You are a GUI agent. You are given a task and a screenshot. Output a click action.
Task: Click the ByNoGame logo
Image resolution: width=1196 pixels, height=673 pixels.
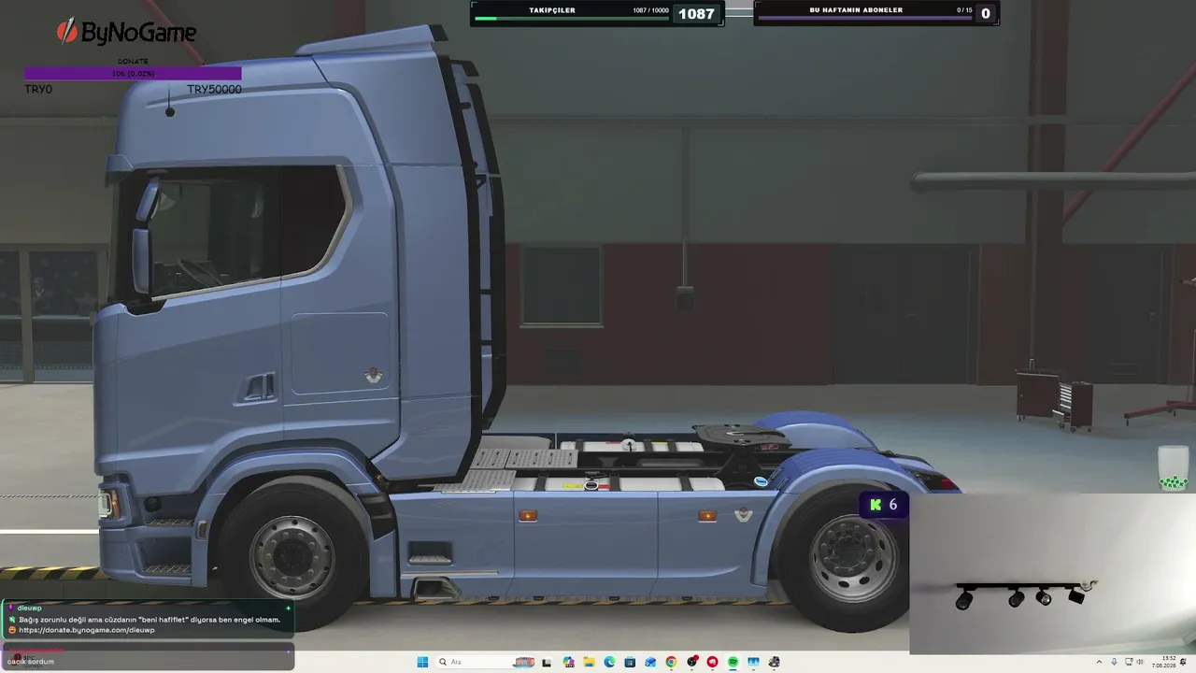point(126,33)
